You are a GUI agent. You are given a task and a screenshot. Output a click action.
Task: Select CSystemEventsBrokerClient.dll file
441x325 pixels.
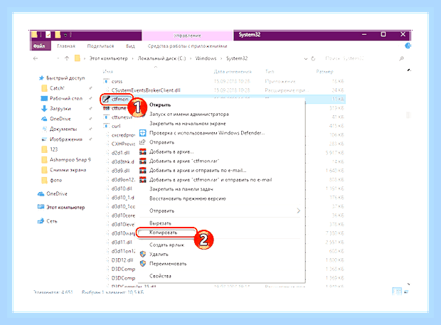click(146, 90)
